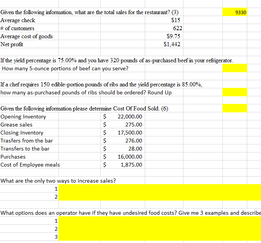Click the undesired food costs question text
Image resolution: width=261 pixels, height=243 pixels.
pos(131,213)
